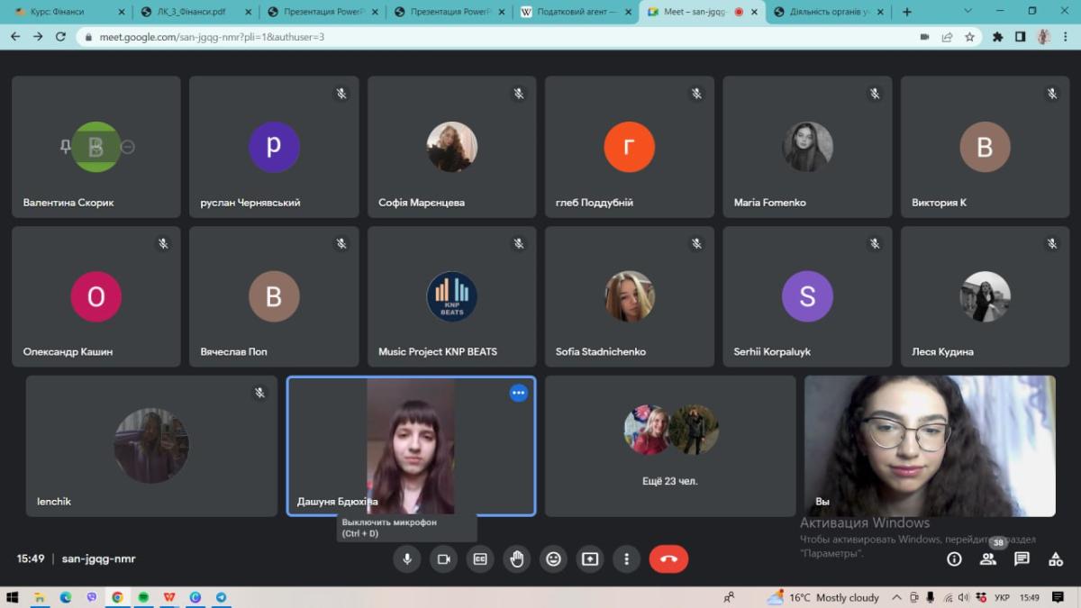
Task: Open more options three-dot menu in Meet toolbar
Action: click(x=626, y=558)
